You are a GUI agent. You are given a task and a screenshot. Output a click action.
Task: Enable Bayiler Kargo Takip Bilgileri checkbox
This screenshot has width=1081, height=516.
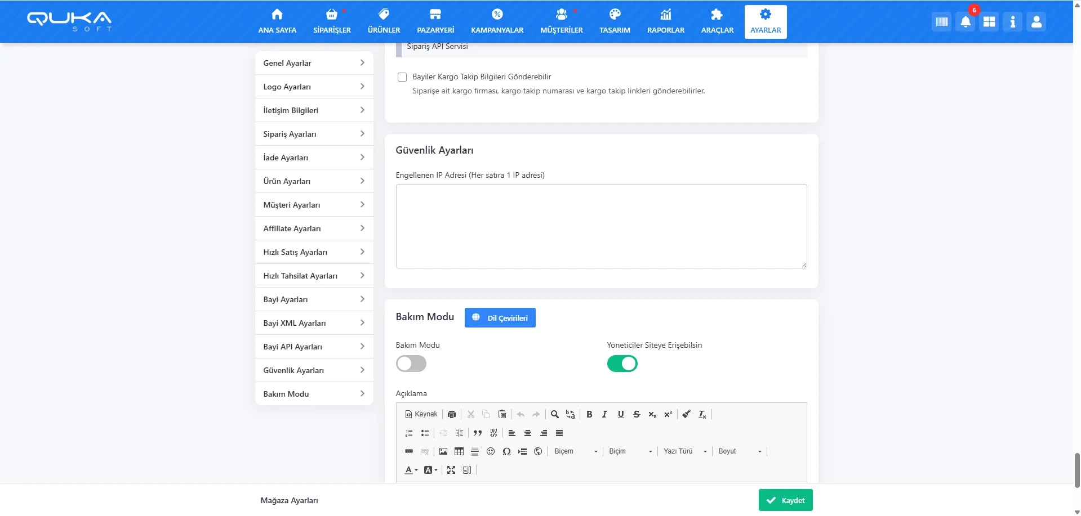[x=402, y=77]
